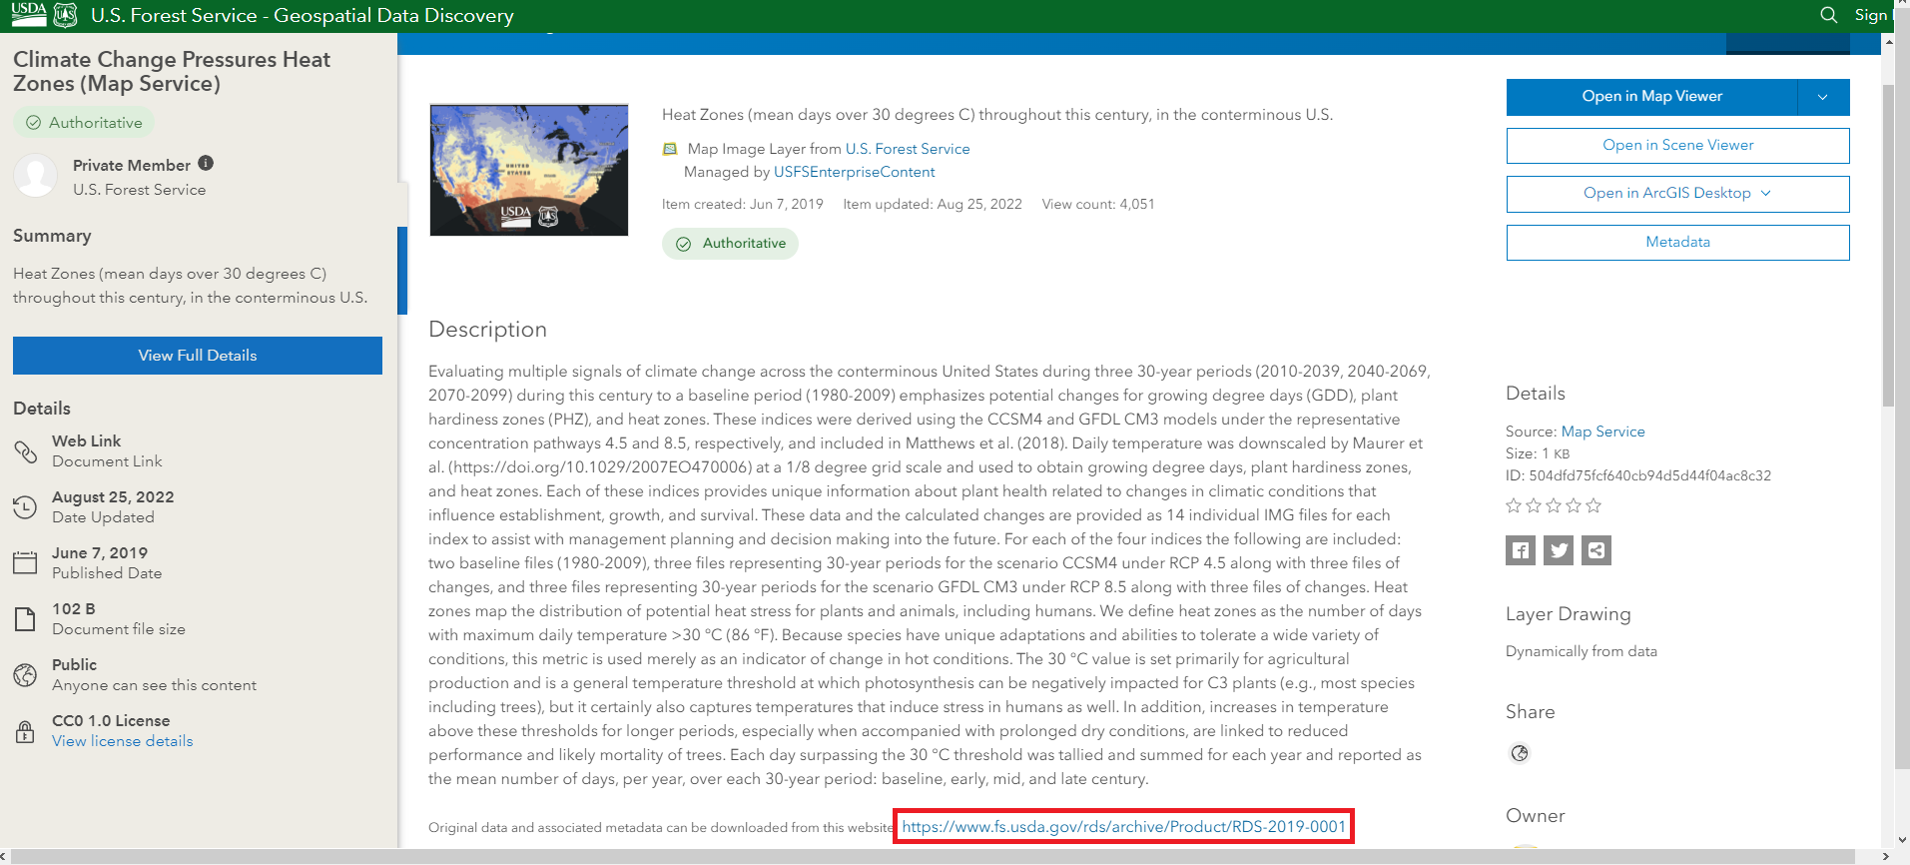Click the Item updated: Aug 25, 2022 text
This screenshot has height=865, width=1910.
[933, 204]
